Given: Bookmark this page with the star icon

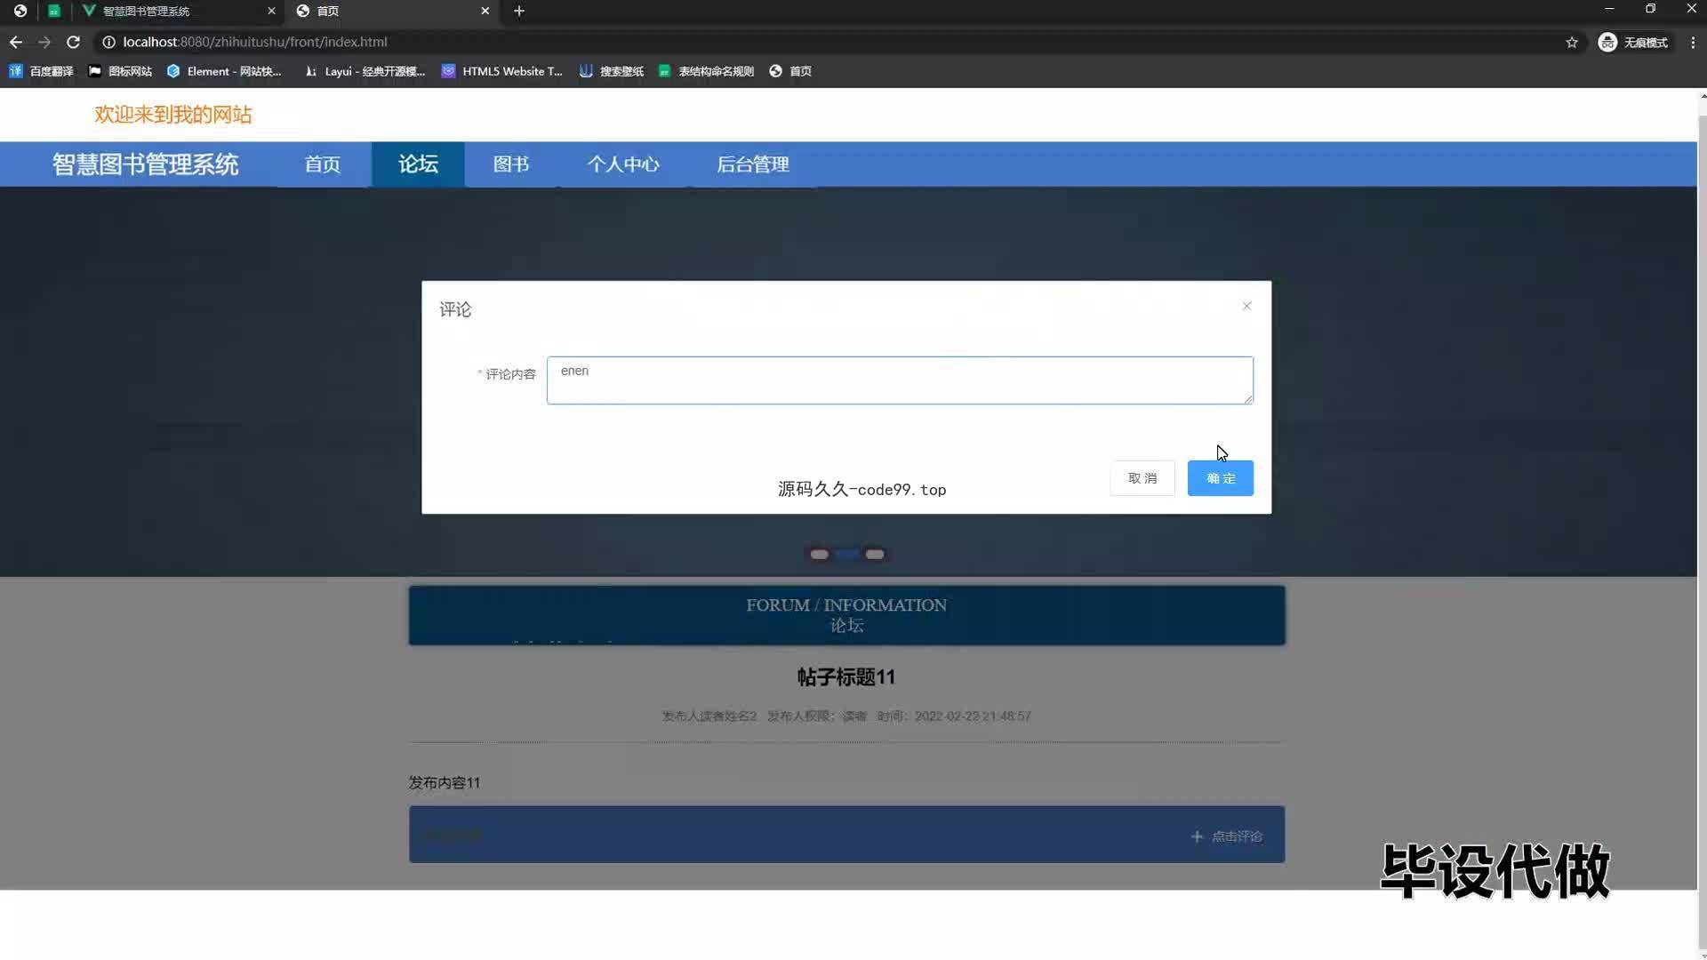Looking at the screenshot, I should coord(1571,42).
